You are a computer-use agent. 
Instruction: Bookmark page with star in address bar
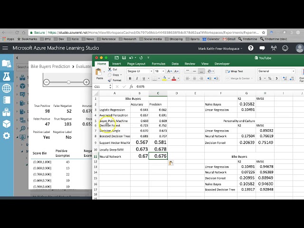(x=264, y=33)
